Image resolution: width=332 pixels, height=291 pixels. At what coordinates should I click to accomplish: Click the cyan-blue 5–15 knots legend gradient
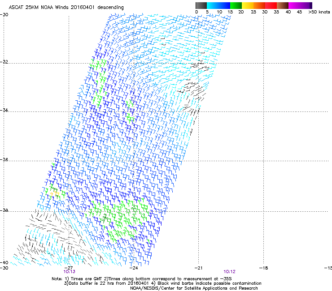click(x=218, y=5)
